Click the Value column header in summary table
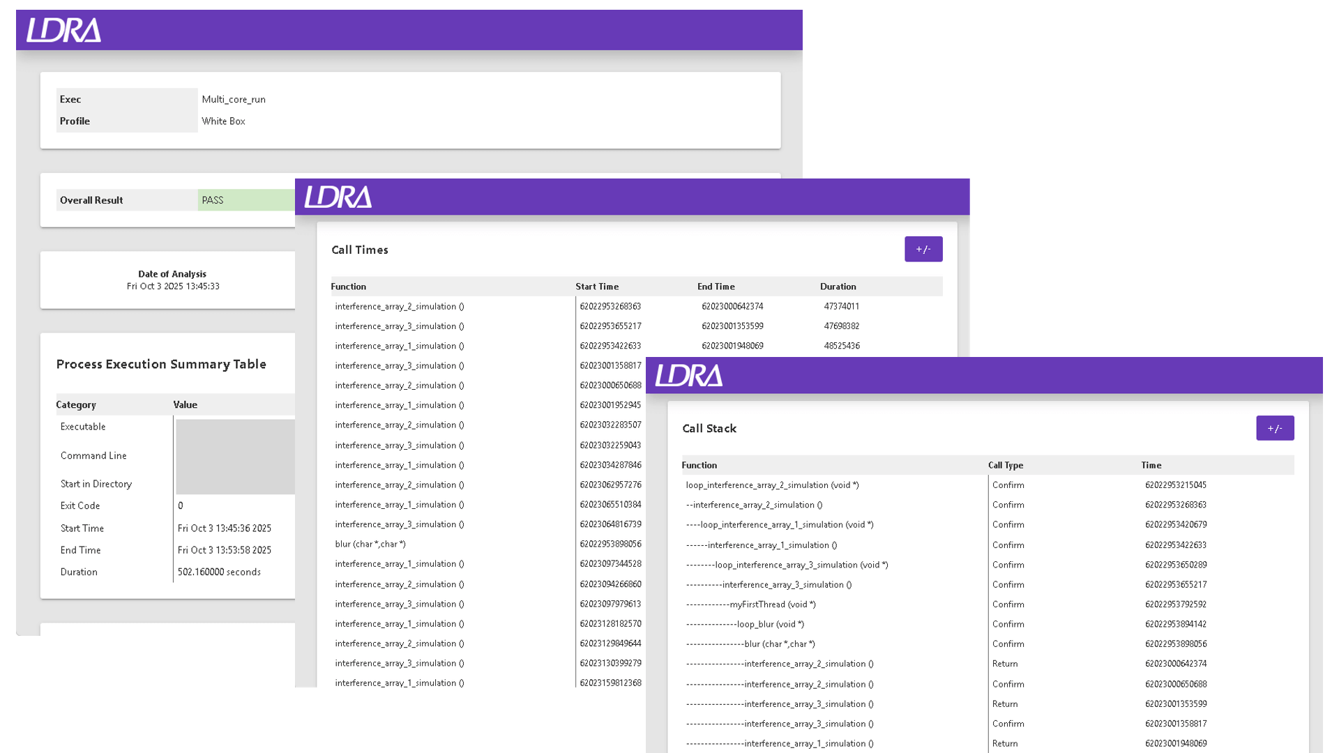This screenshot has height=753, width=1339. [x=186, y=404]
